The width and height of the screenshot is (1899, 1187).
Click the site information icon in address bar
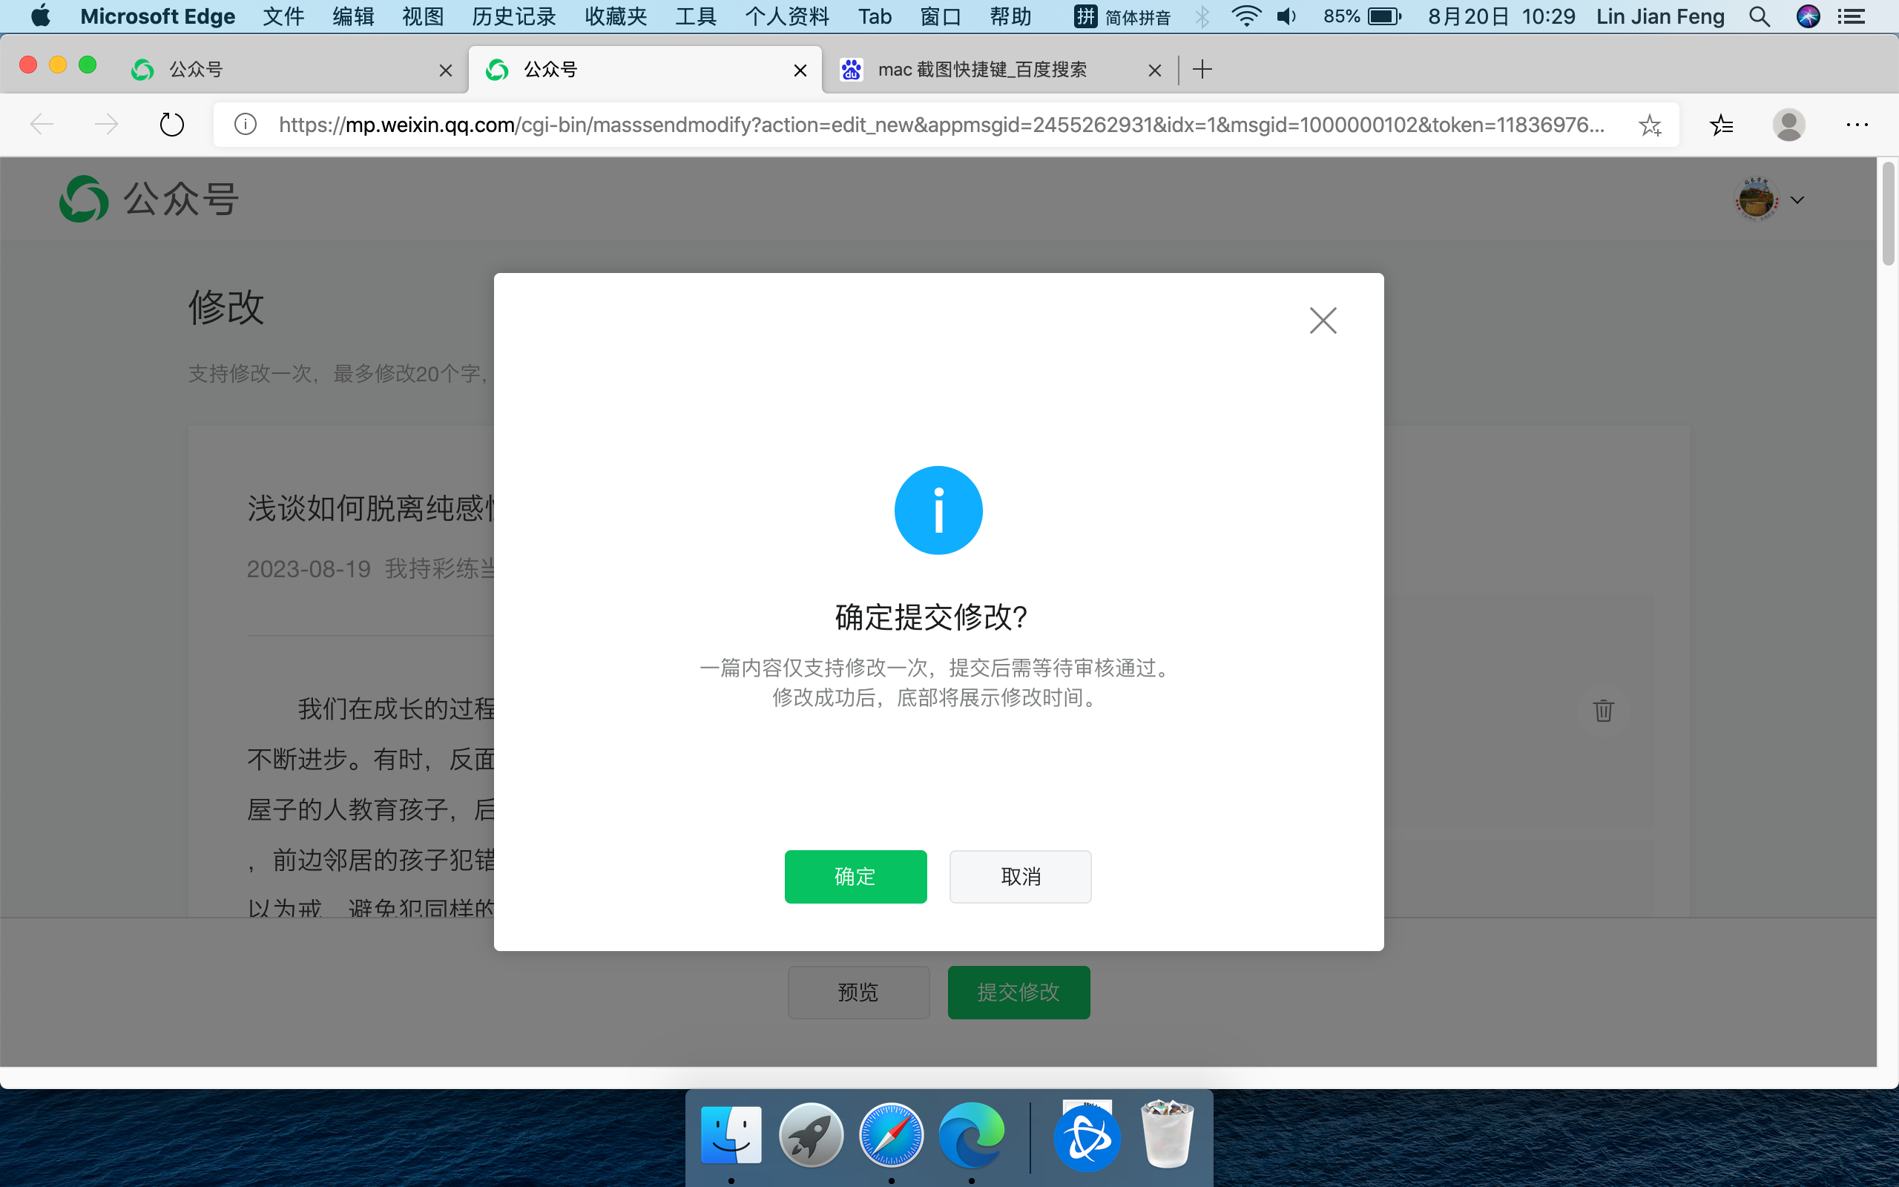pos(246,125)
